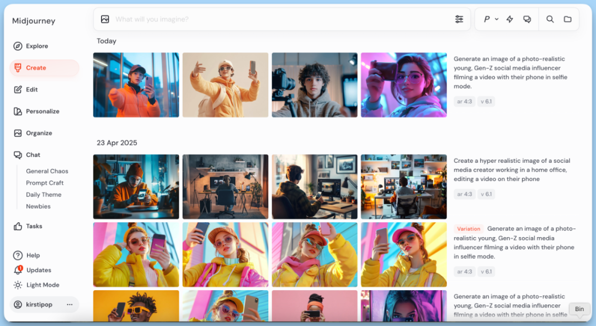Open more options next to kirstipop
Screen dimensions: 596x326
tap(69, 304)
